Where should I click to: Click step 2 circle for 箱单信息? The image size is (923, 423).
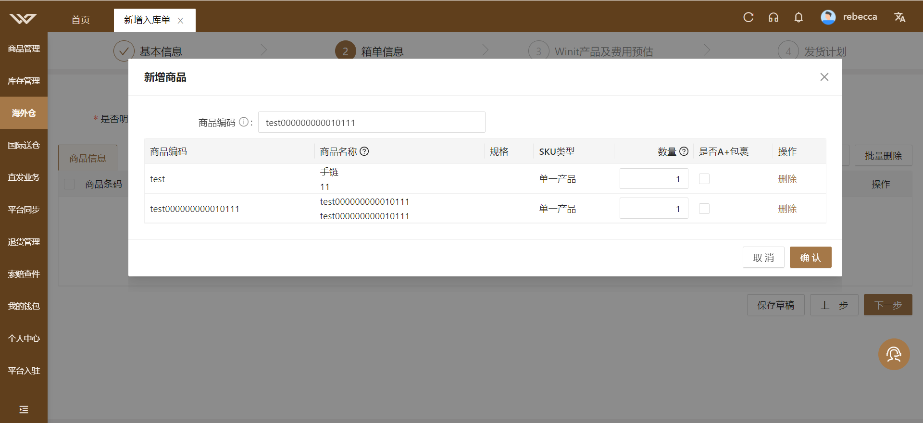click(345, 51)
